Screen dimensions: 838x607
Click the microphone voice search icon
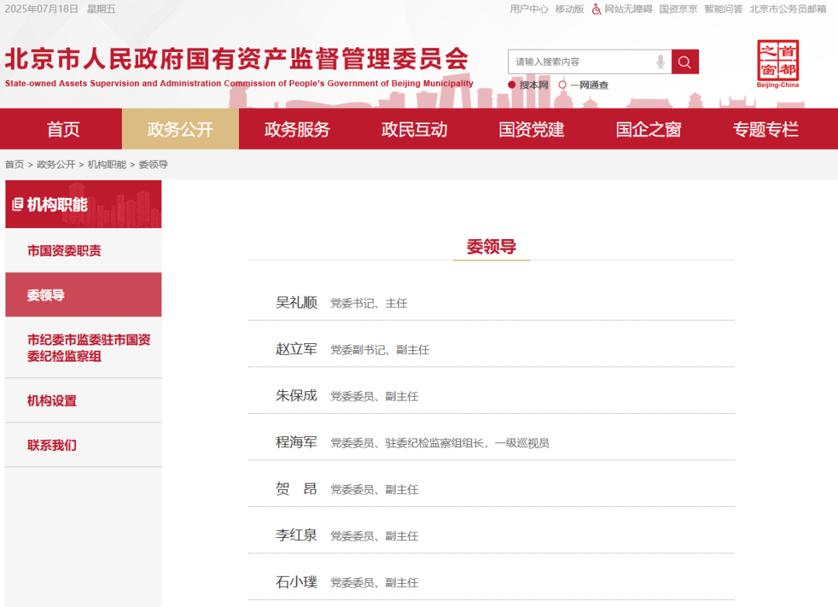(660, 62)
